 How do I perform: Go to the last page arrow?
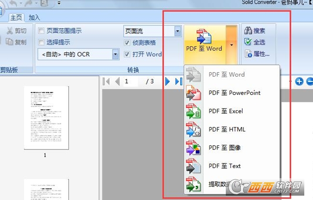coord(179,81)
